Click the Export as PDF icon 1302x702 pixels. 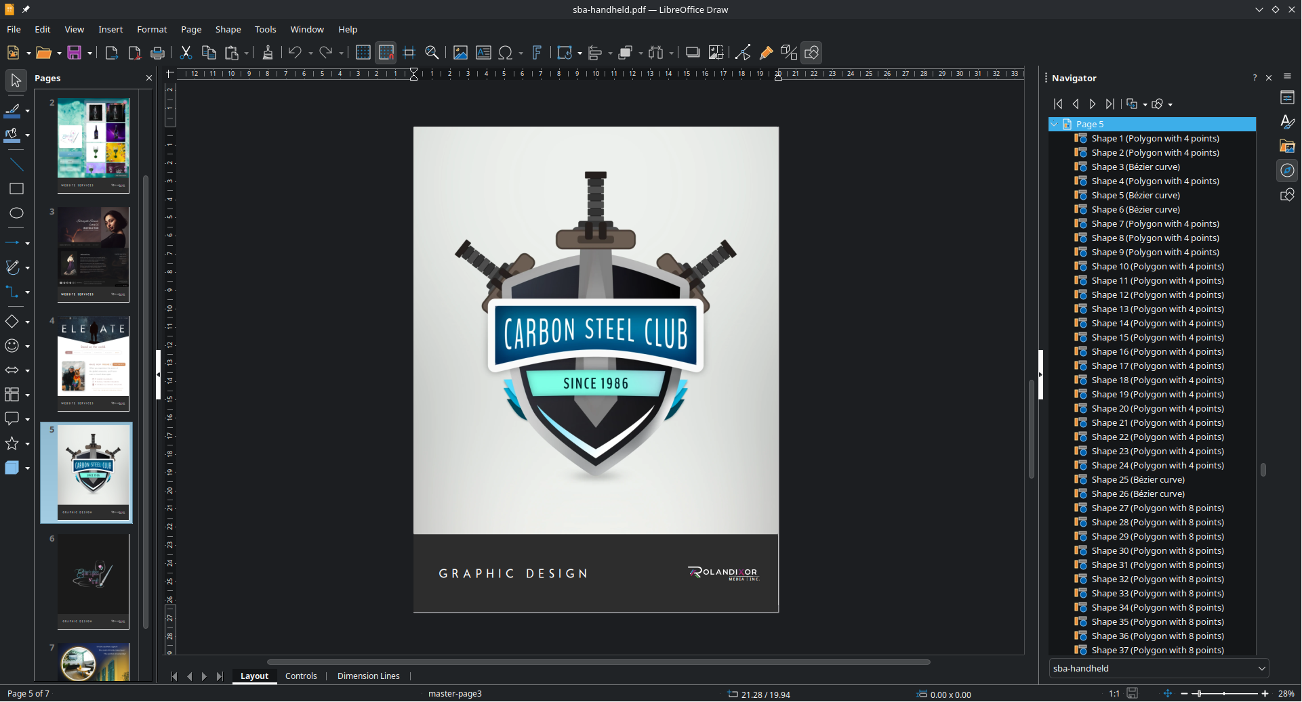pyautogui.click(x=134, y=53)
